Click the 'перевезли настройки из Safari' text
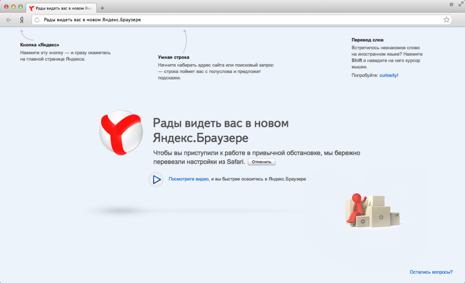Screen dimensions: 465x283 coord(199,162)
